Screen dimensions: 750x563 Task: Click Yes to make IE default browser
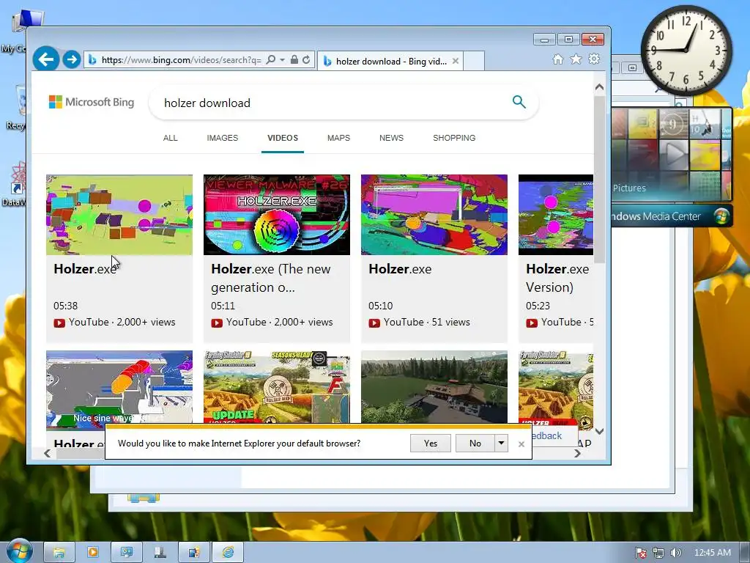pos(431,444)
